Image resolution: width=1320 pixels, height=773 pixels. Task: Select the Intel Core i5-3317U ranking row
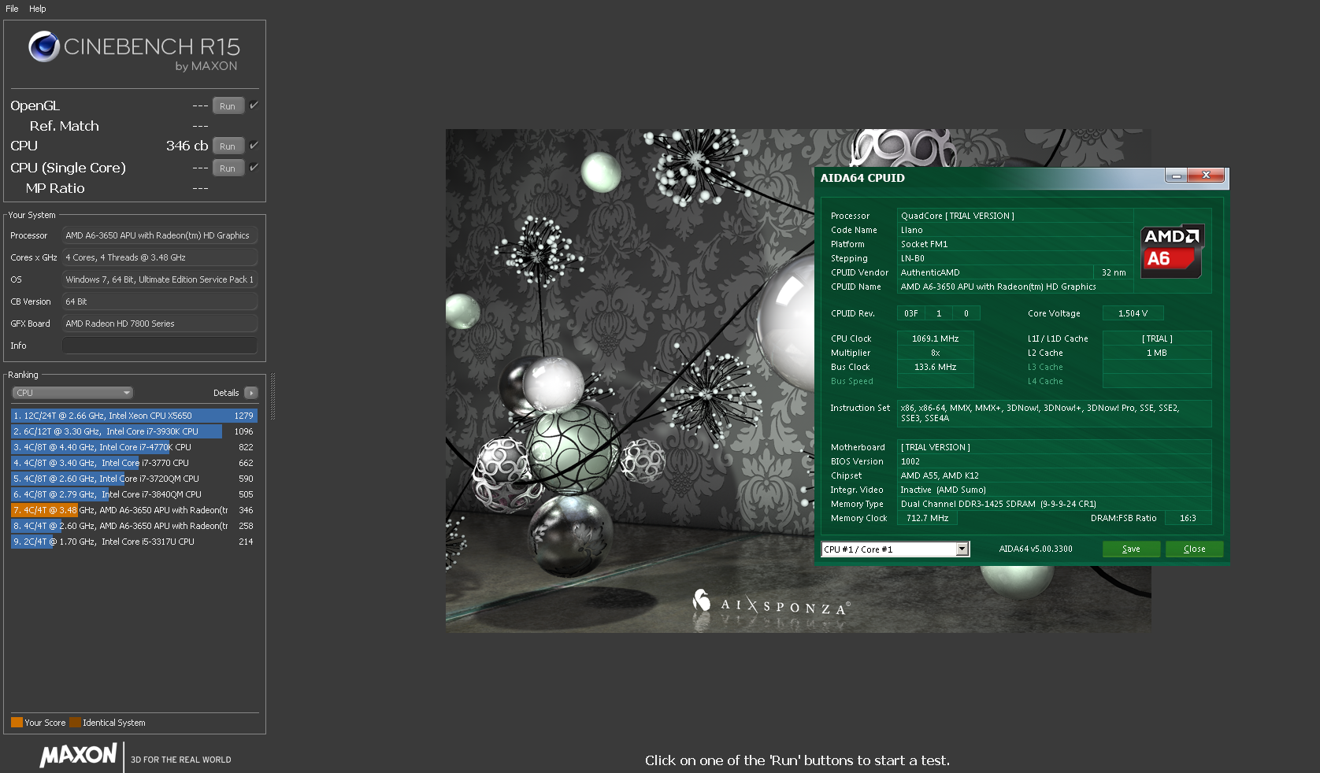134,542
